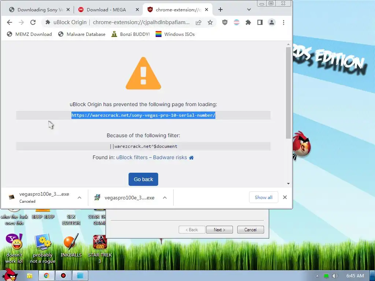
Task: Click the striped flag extension icon
Action: (236, 22)
